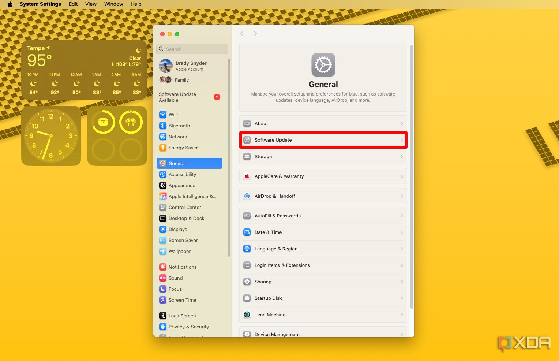The width and height of the screenshot is (559, 361).
Task: Click the AppleCare & Warranty apple icon
Action: coord(247,176)
